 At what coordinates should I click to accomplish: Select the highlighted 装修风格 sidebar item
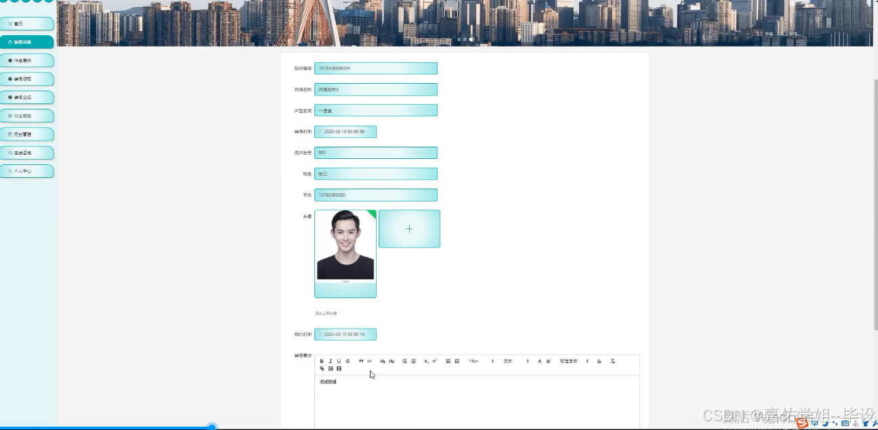27,42
